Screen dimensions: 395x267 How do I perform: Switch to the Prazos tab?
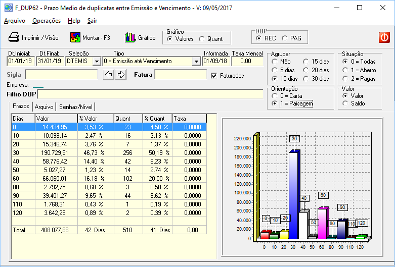click(21, 106)
